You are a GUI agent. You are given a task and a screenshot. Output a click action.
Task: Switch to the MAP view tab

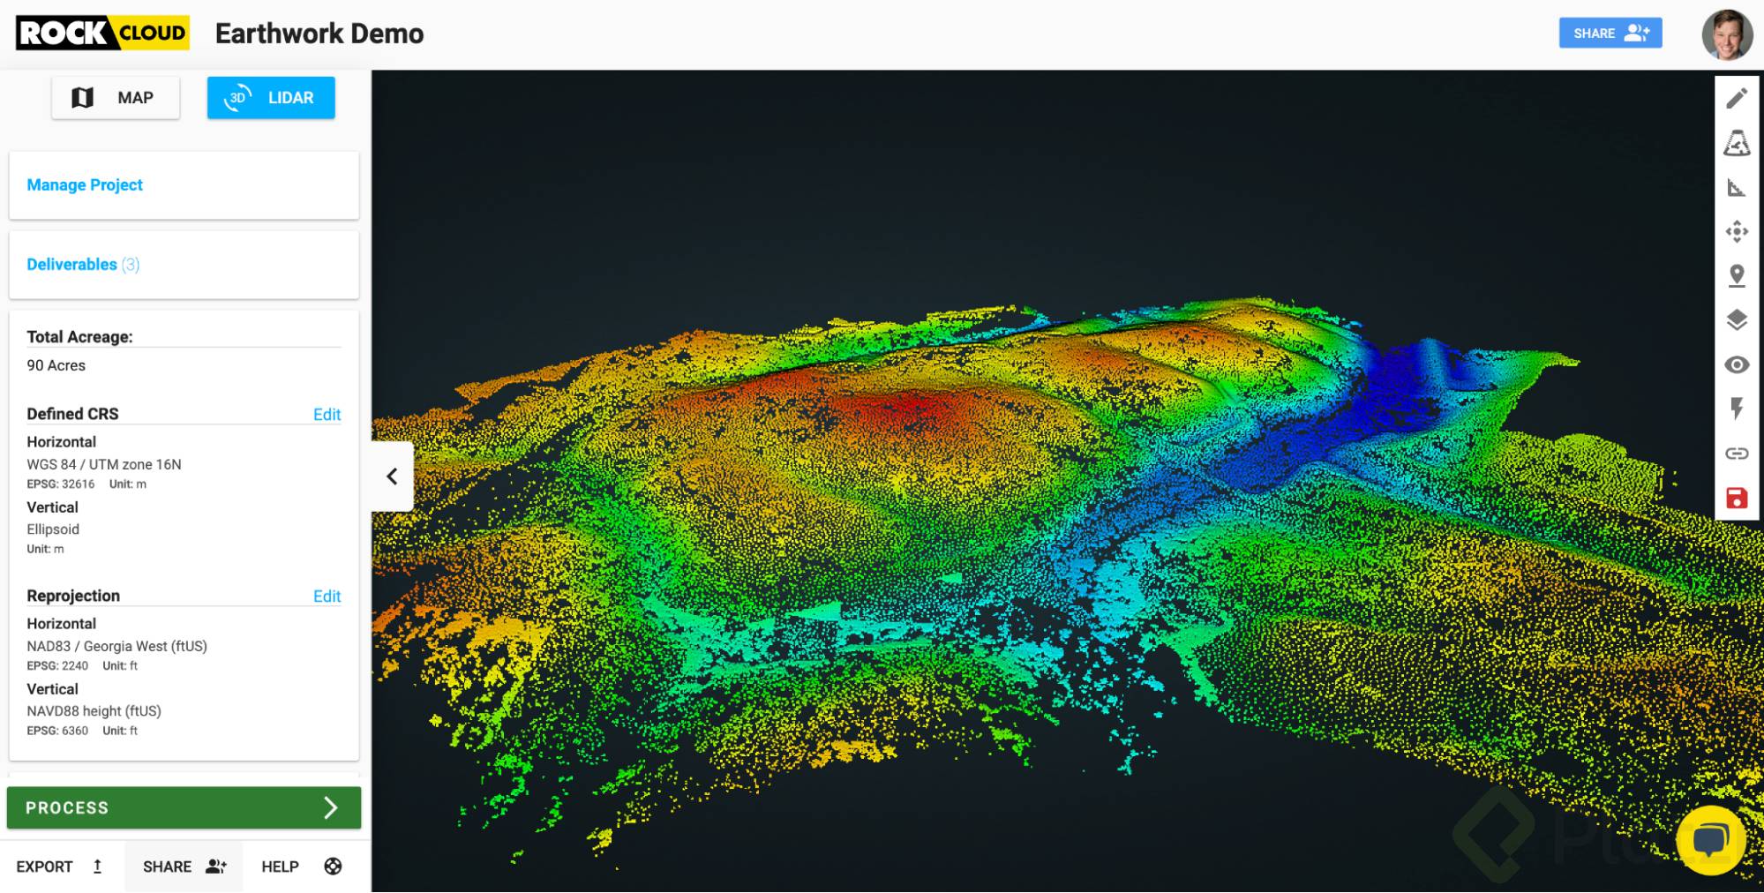point(116,98)
